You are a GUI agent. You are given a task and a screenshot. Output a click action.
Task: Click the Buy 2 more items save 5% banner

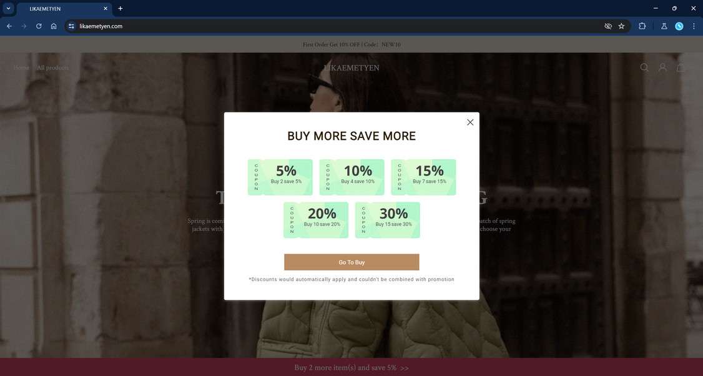tap(351, 368)
